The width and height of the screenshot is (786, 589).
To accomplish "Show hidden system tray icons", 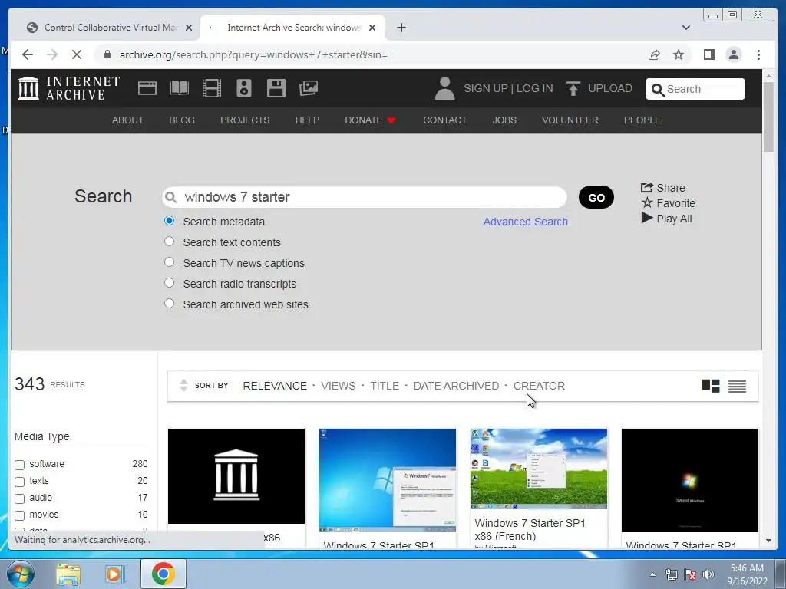I will coord(652,574).
